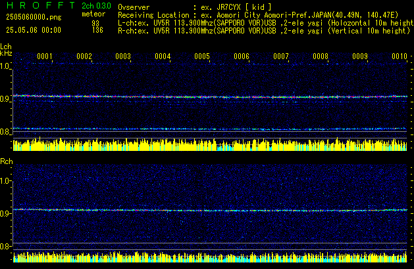414x269 pixels.
Task: Select the 0002 minute time marker
Action: (x=84, y=56)
